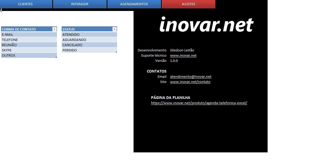Switch to the INTERAGIR tab
The height and width of the screenshot is (167, 317).
[x=80, y=4]
